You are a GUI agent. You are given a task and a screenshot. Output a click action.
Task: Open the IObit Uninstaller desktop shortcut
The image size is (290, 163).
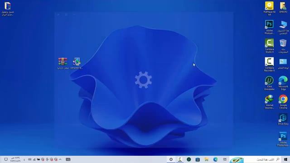coord(269,83)
